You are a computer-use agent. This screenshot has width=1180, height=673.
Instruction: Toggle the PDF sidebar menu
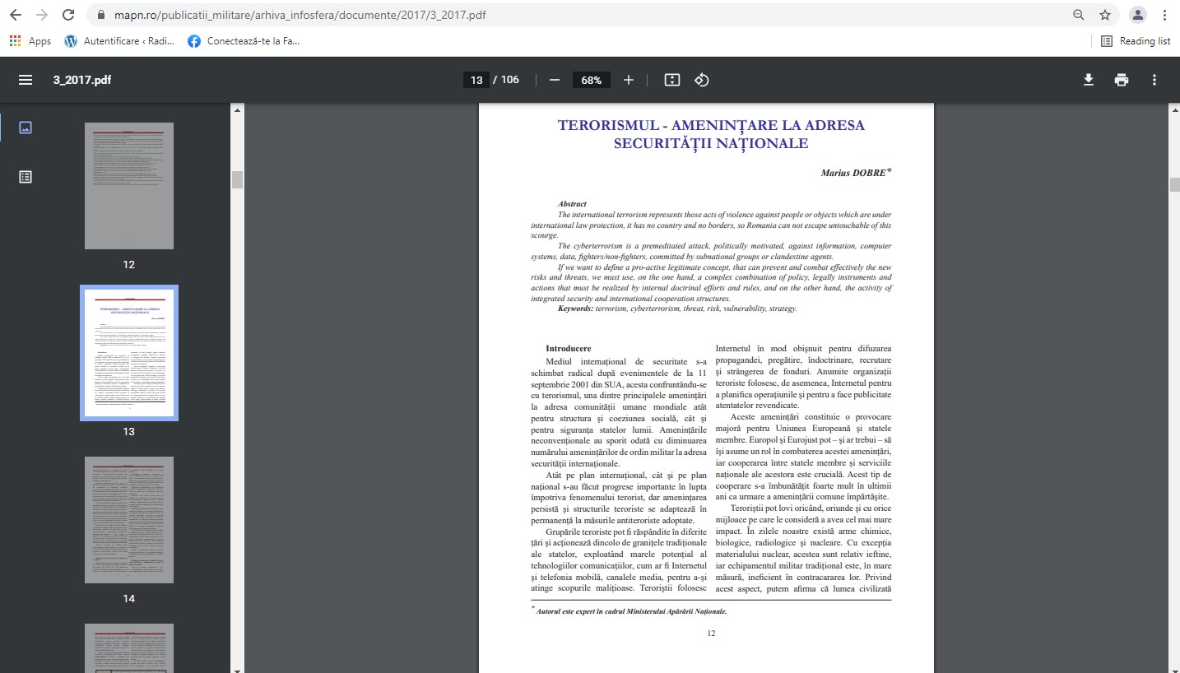pos(26,80)
